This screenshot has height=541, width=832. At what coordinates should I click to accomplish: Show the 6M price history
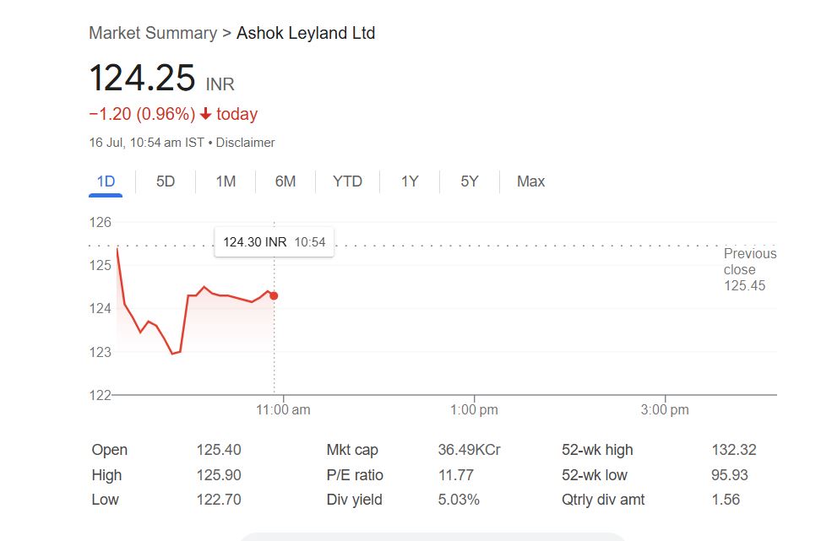point(285,181)
